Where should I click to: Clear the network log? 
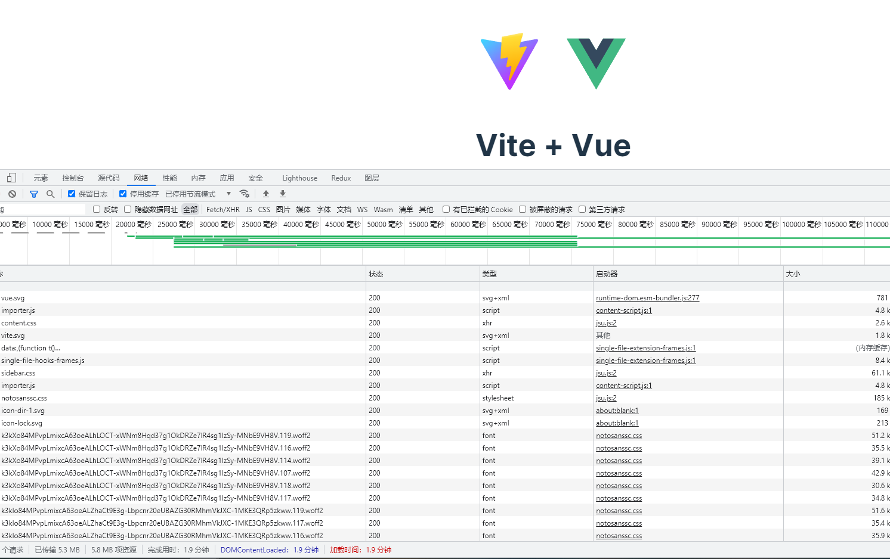[12, 194]
